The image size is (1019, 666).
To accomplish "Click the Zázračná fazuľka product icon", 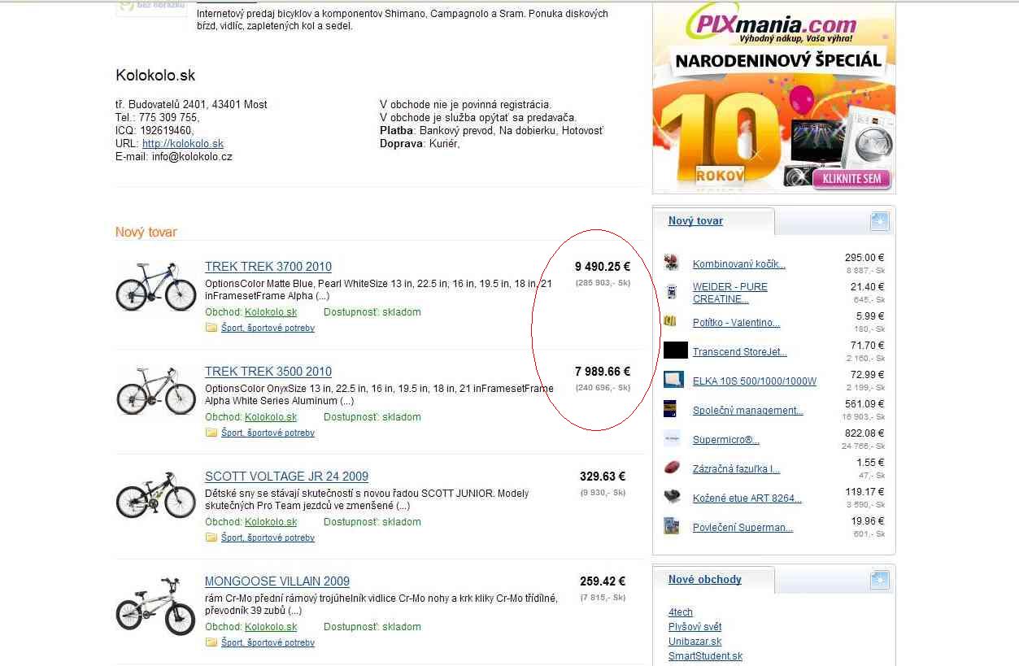I will coord(672,468).
